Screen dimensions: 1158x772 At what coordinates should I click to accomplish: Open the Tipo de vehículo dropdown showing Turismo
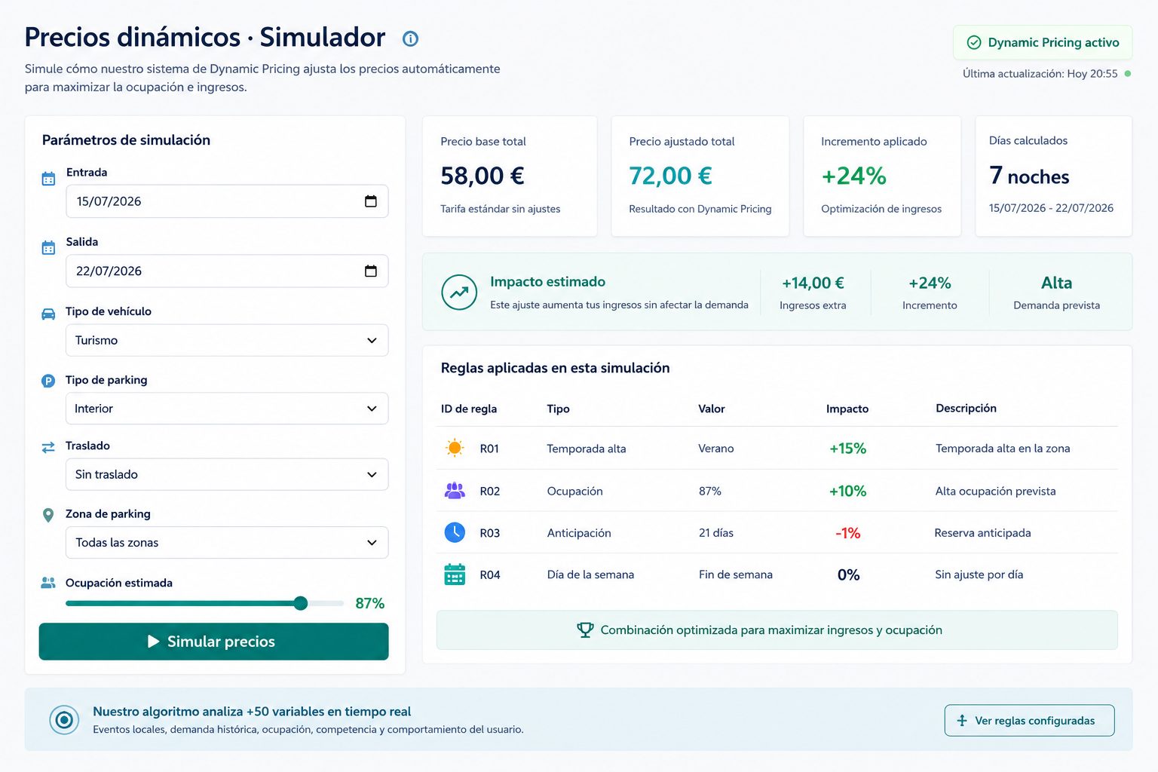(x=227, y=340)
